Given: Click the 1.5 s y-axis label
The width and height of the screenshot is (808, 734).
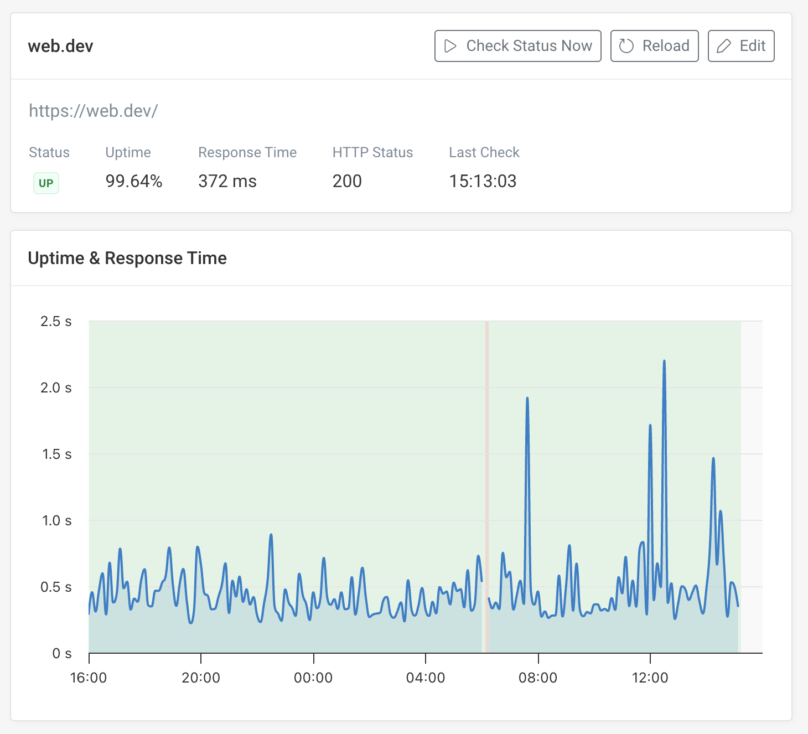Looking at the screenshot, I should 57,454.
